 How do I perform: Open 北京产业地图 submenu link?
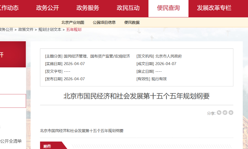coord(73,22)
